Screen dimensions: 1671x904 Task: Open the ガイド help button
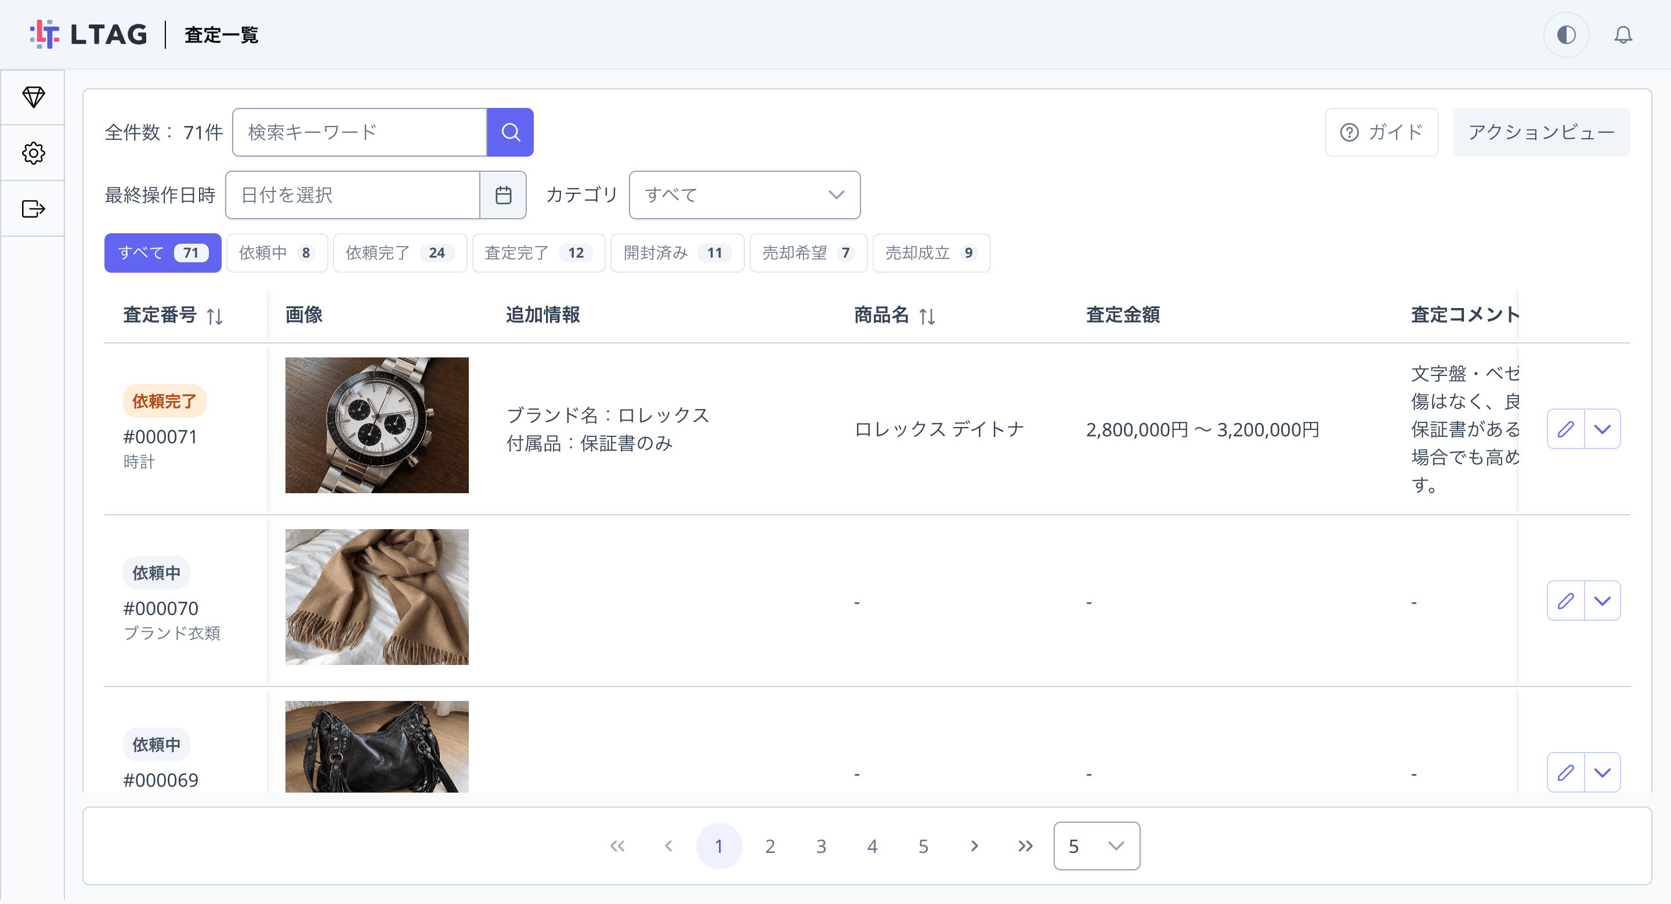pyautogui.click(x=1381, y=132)
